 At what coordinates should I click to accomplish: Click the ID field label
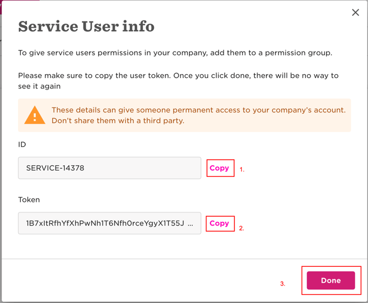coord(22,144)
